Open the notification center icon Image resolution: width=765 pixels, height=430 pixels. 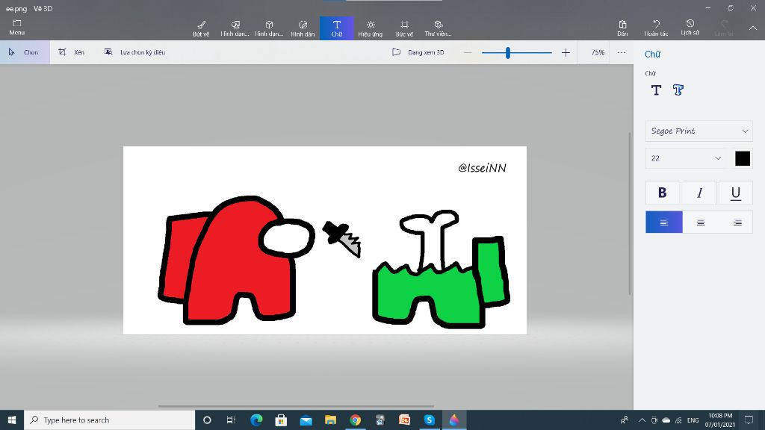[749, 420]
